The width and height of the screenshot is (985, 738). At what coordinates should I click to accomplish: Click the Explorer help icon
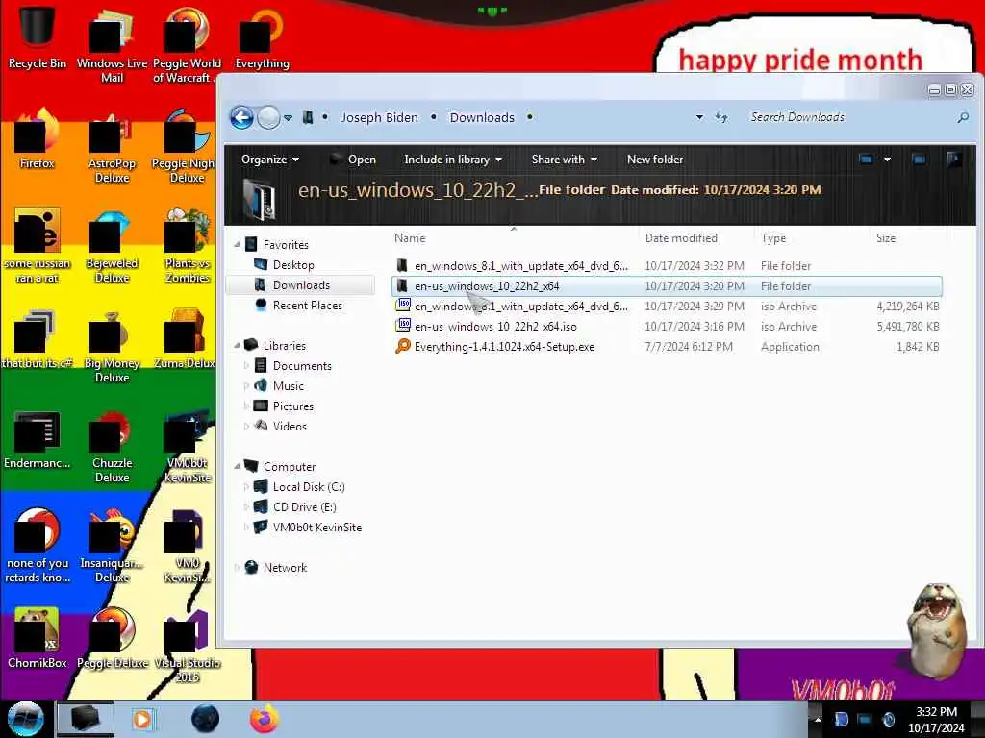pyautogui.click(x=953, y=160)
